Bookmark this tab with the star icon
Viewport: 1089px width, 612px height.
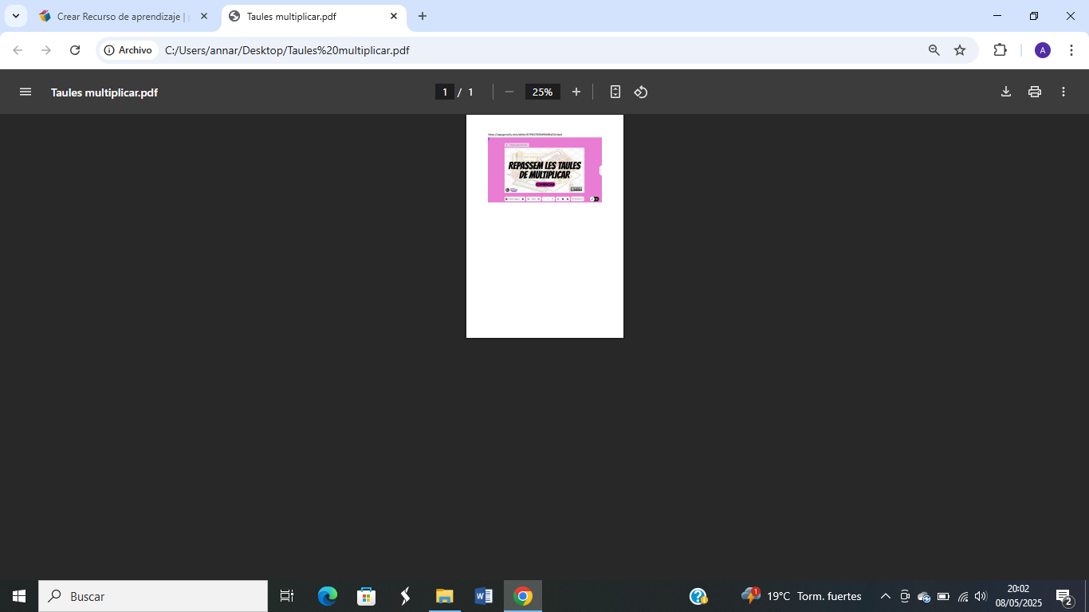[x=960, y=50]
